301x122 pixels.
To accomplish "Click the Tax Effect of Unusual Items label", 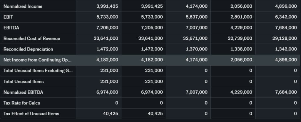I will 31,114.
